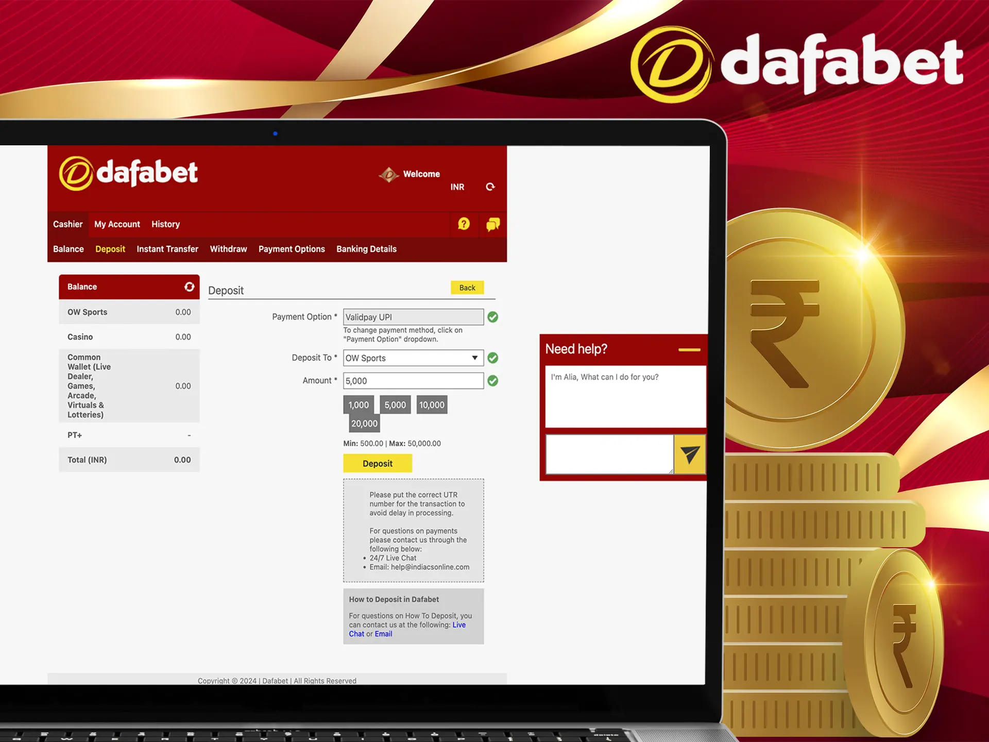Click the minimize chat panel button
989x742 pixels.
click(x=685, y=349)
